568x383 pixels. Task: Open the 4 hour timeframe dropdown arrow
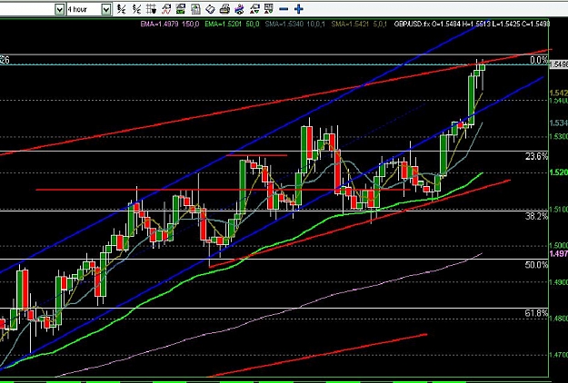(105, 9)
